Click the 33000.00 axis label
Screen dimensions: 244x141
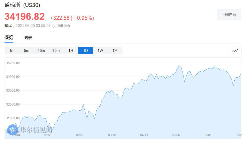coord(13,91)
